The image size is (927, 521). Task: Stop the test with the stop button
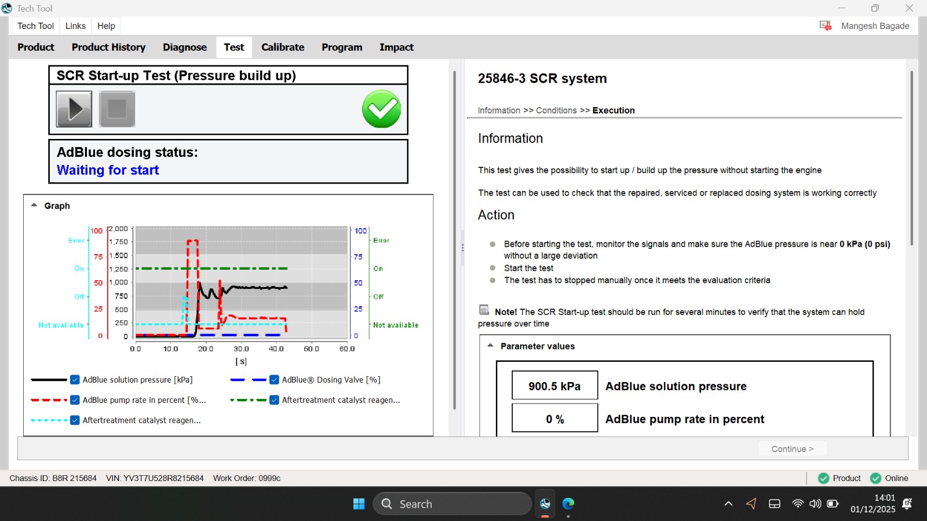pyautogui.click(x=117, y=109)
